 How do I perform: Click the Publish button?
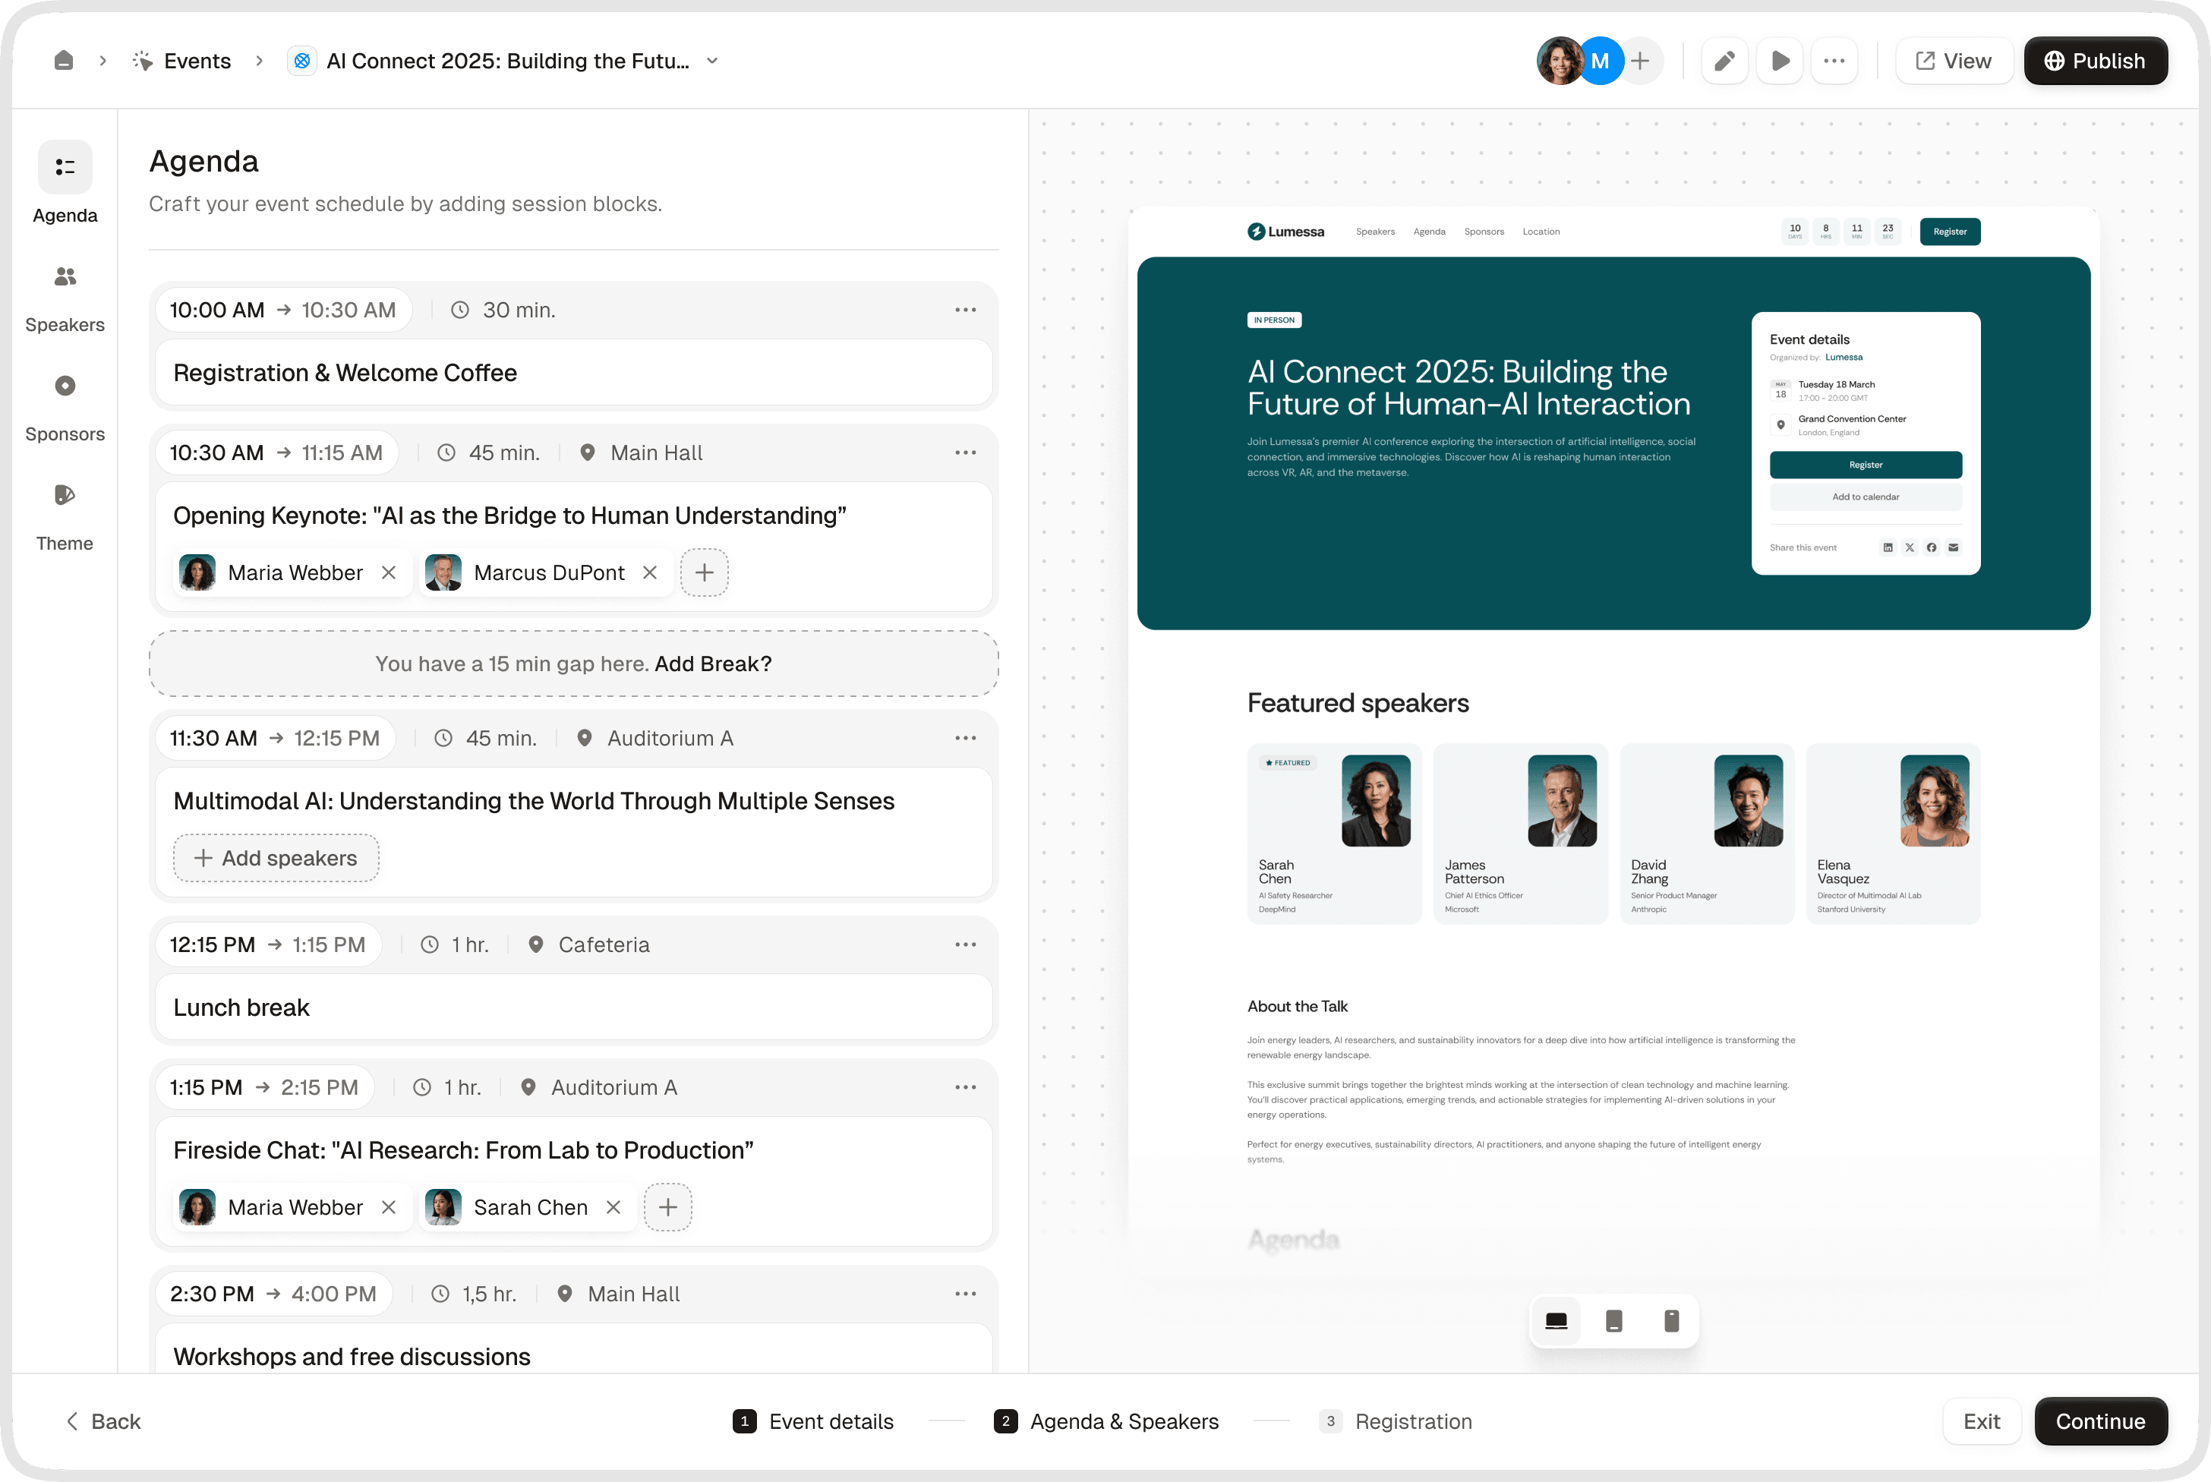(x=2095, y=61)
